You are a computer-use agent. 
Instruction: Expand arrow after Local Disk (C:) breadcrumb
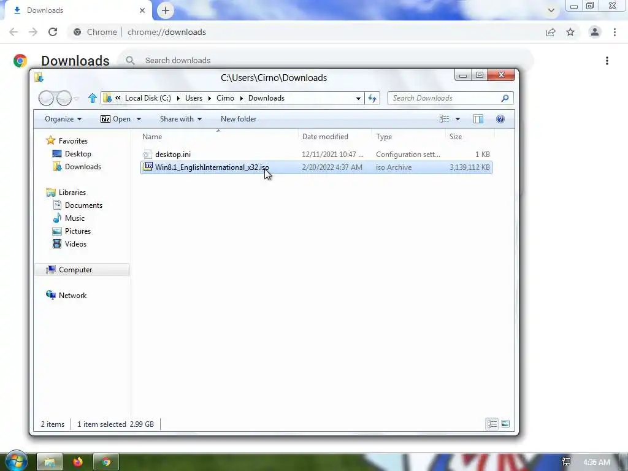178,98
